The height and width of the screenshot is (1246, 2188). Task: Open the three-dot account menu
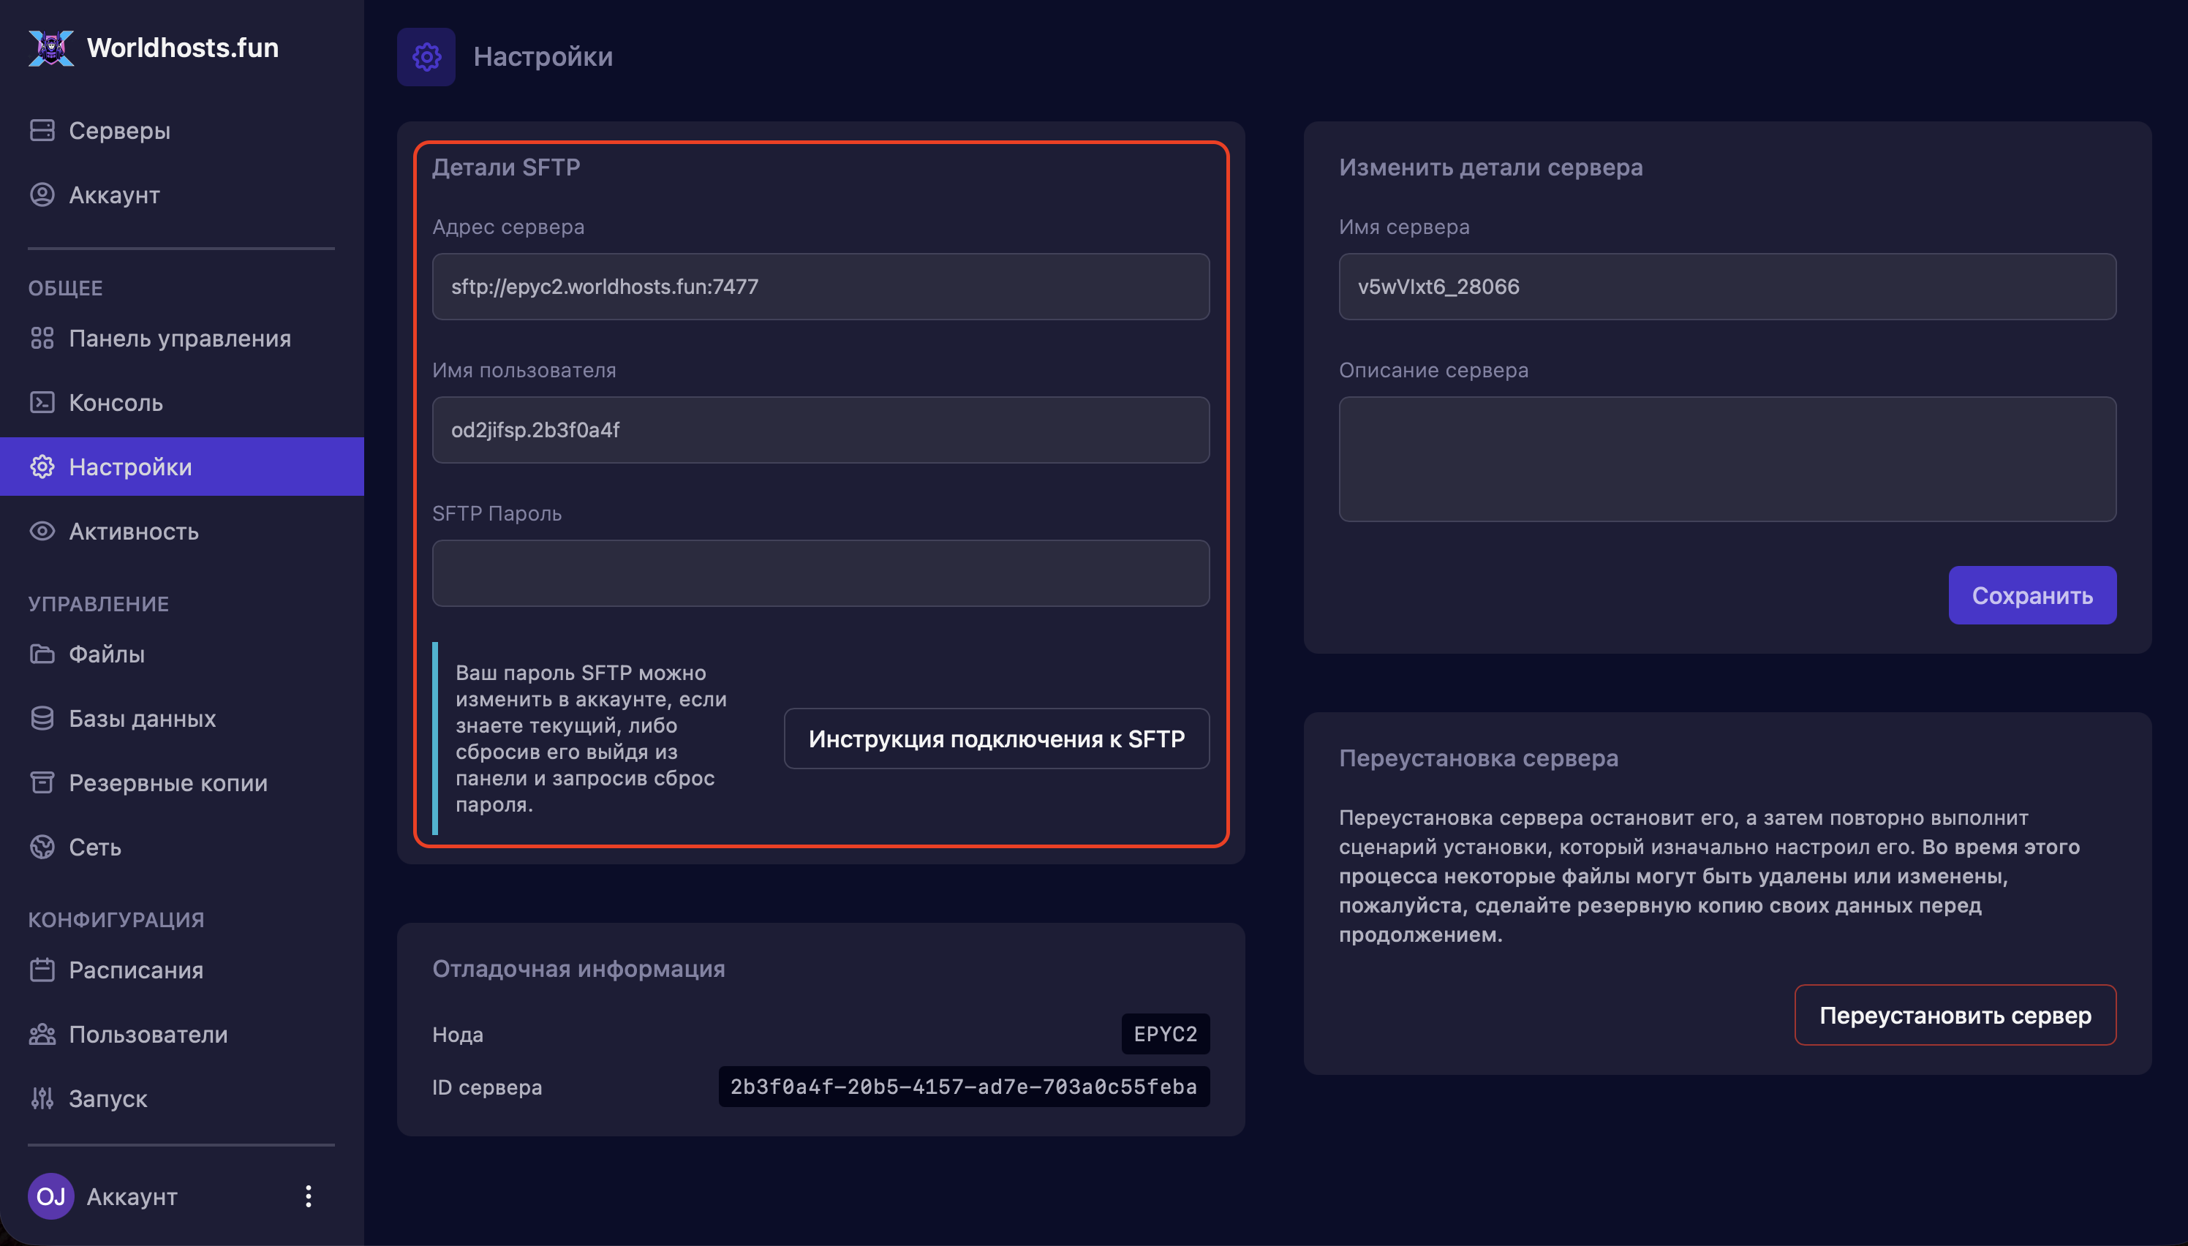coord(308,1196)
